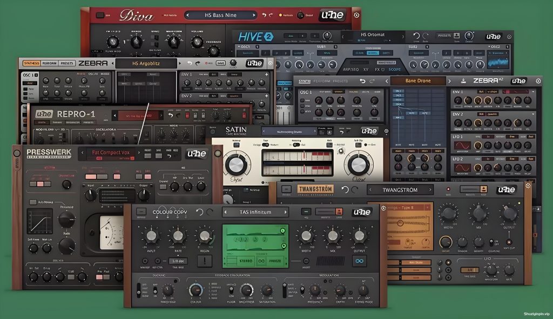Open the Satin settings gear icon

386,131
